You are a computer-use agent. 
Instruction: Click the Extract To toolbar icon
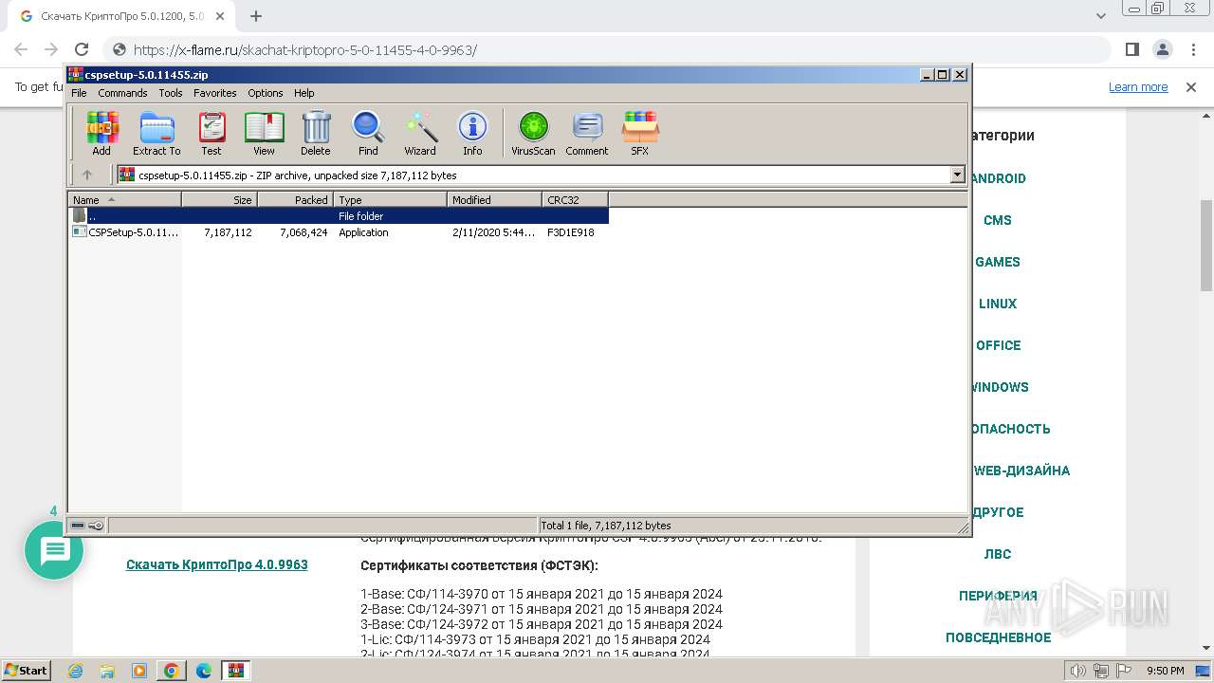point(156,133)
